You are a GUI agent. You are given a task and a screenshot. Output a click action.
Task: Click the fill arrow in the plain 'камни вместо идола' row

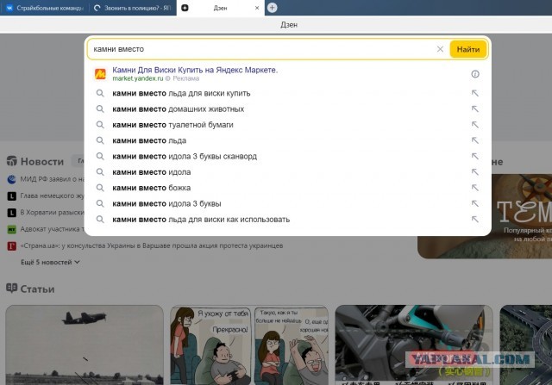[x=475, y=172]
